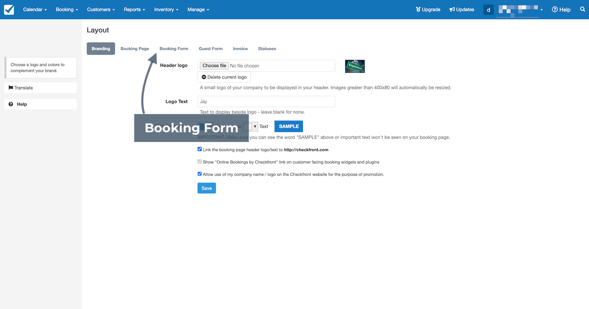Click the Help question mark in top bar
Viewport: 589px width, 309px height.
[x=561, y=9]
